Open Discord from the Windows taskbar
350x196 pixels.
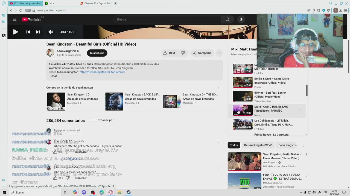[84, 192]
